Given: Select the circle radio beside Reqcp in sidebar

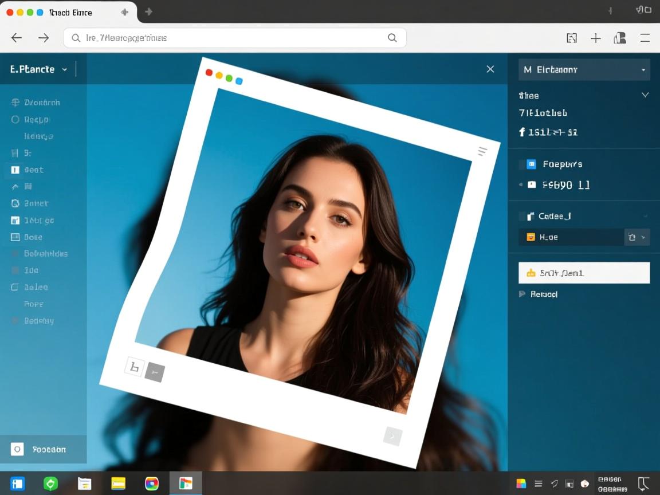Looking at the screenshot, I should [x=15, y=120].
